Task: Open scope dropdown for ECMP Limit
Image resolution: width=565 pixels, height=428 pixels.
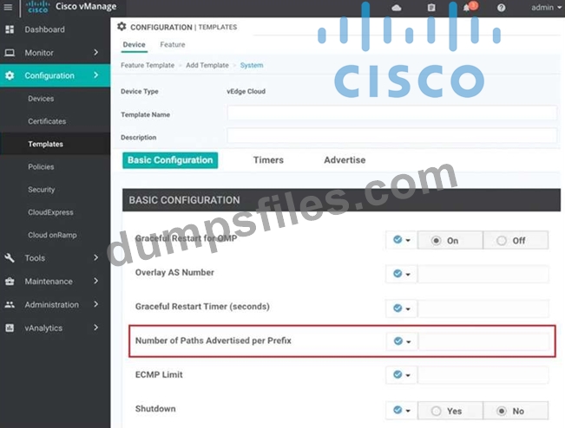Action: point(401,375)
